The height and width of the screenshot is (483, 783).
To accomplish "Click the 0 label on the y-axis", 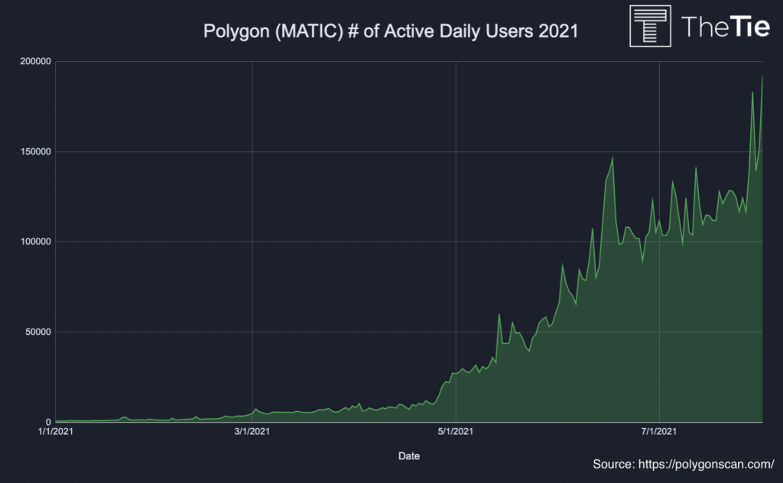I will [47, 423].
